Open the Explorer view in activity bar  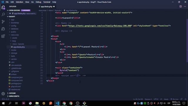point(3,7)
